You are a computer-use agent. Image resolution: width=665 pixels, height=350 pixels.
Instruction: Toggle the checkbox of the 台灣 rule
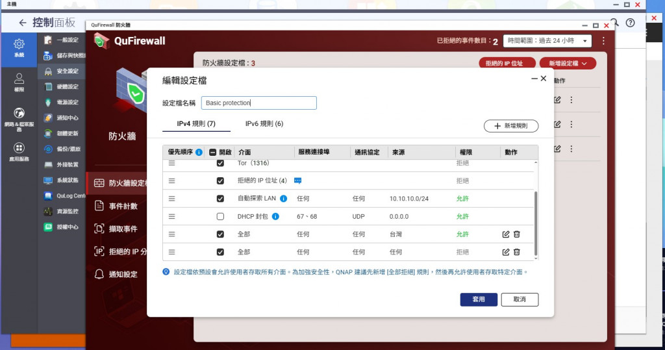tap(220, 234)
